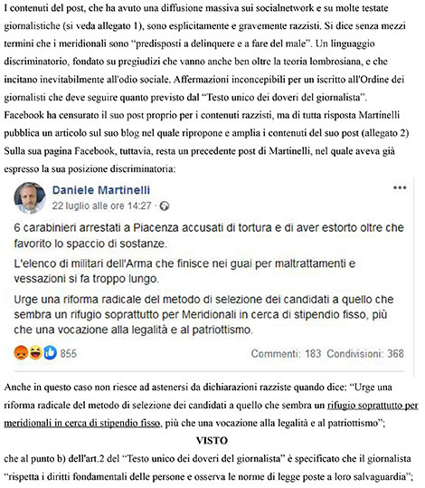Click the underlined text 'rifugio soprattutto per'
Image resolution: width=425 pixels, height=488 pixels.
(373, 406)
